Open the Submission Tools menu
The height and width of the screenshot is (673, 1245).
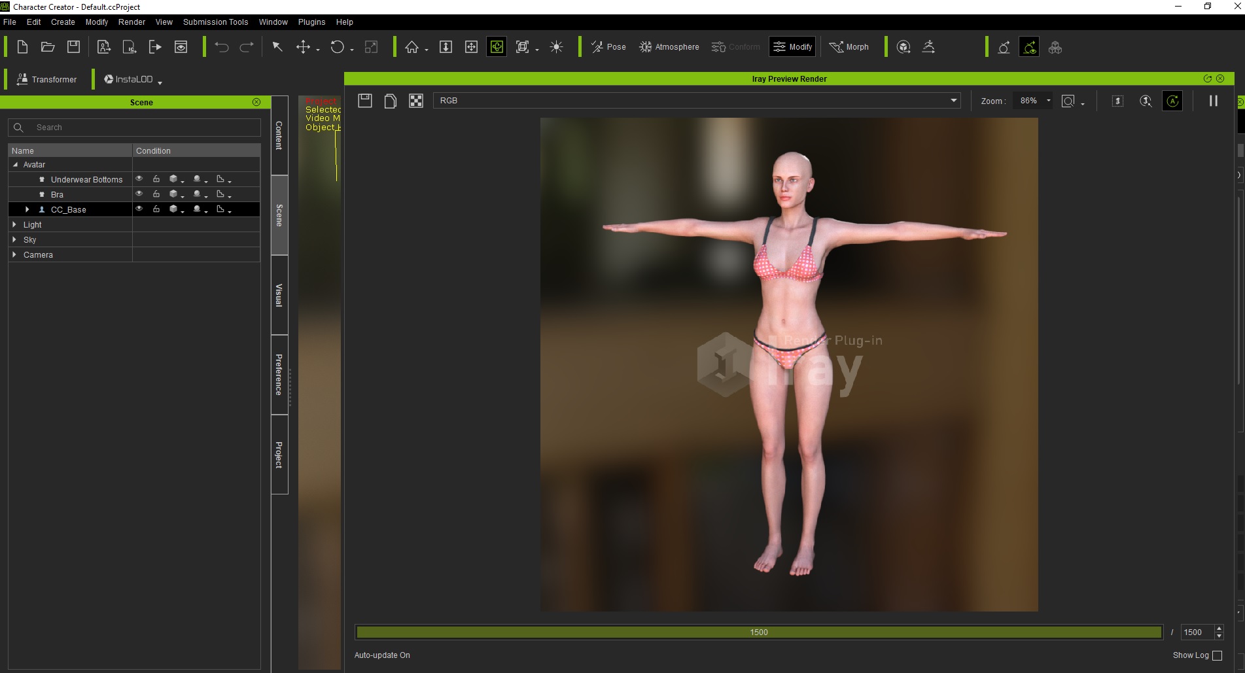point(215,22)
